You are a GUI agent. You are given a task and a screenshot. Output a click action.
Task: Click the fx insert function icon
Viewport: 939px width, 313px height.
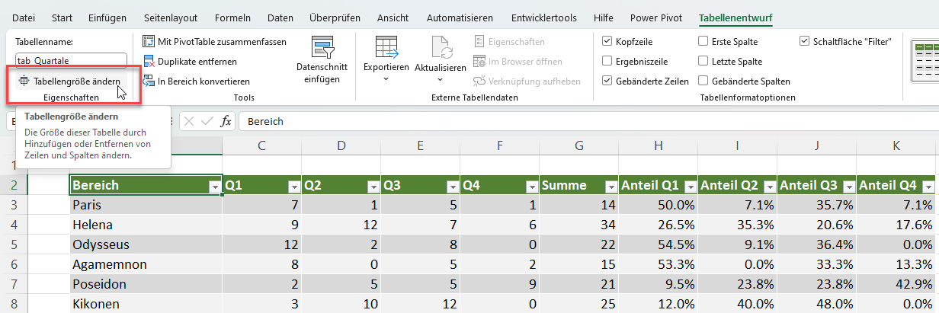(226, 121)
